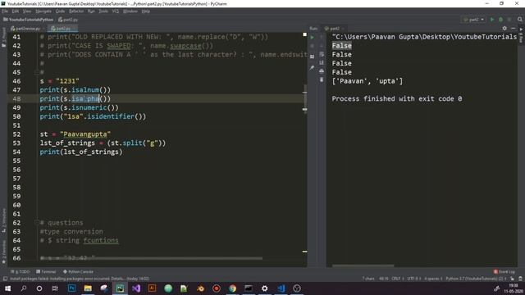
Task: Run part2 with the top toolbar play button
Action: (x=492, y=20)
